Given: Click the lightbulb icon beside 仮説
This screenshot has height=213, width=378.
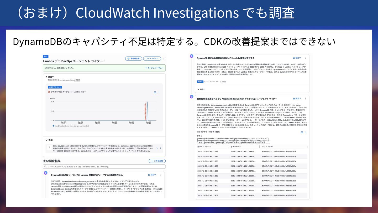Looking at the screenshot, I should (x=46, y=140).
